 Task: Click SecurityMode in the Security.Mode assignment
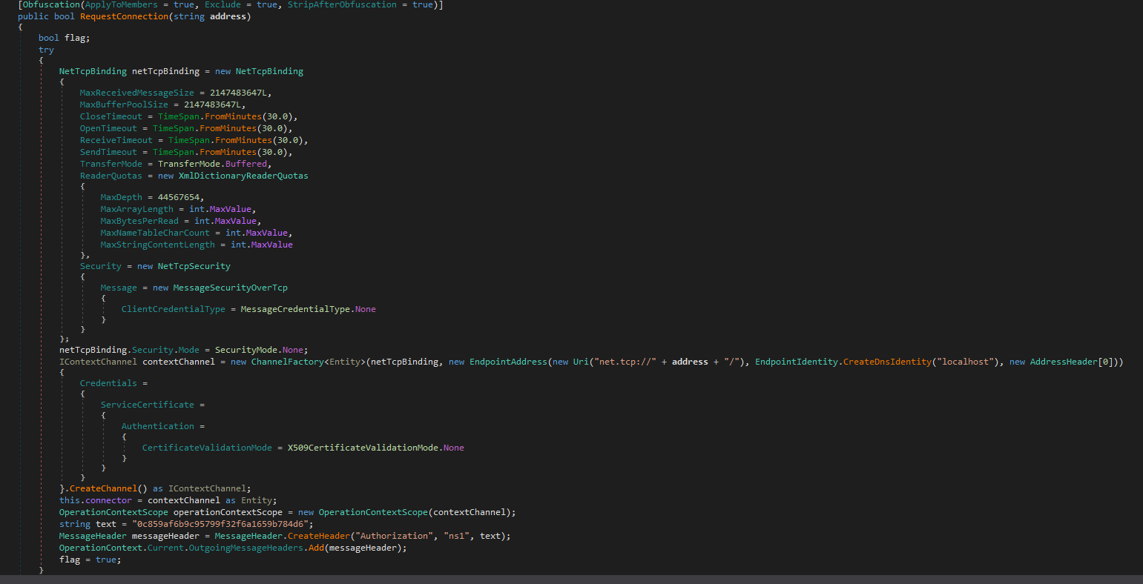pyautogui.click(x=246, y=350)
